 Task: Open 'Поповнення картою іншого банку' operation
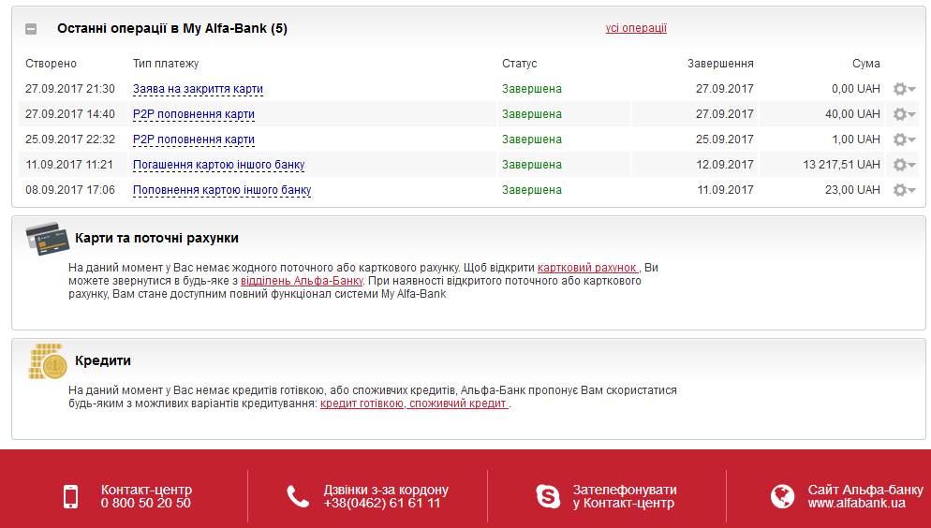(222, 190)
